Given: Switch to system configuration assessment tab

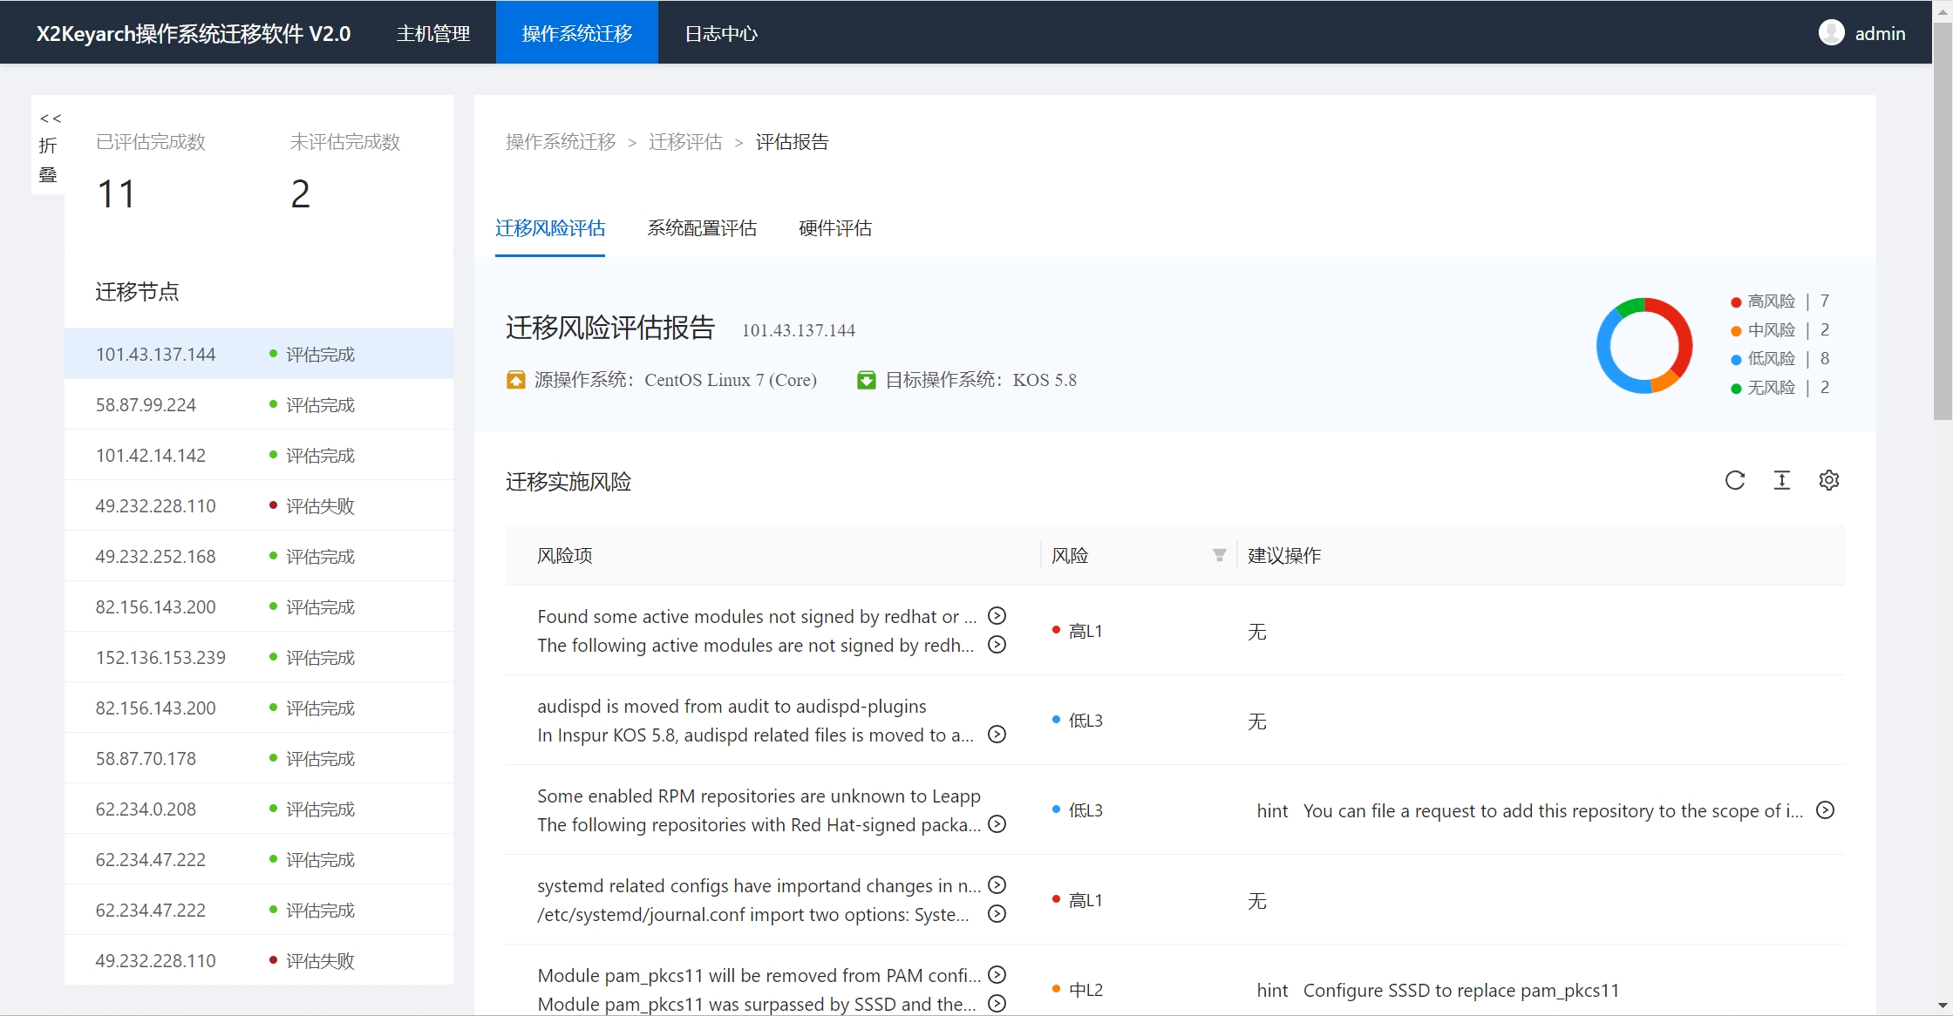Looking at the screenshot, I should point(701,228).
